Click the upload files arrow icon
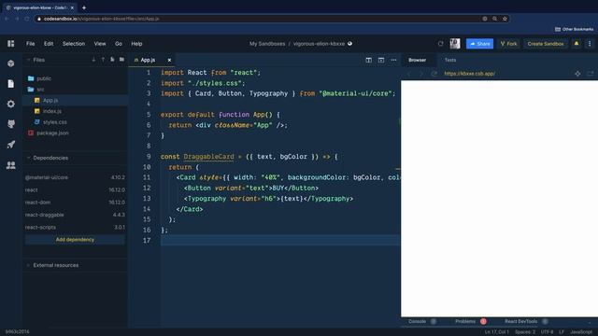 [103, 60]
